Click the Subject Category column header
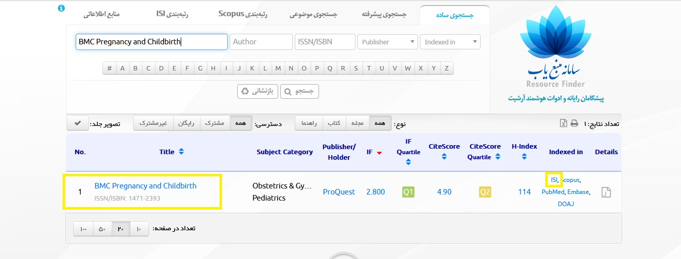This screenshot has height=259, width=681. point(285,152)
